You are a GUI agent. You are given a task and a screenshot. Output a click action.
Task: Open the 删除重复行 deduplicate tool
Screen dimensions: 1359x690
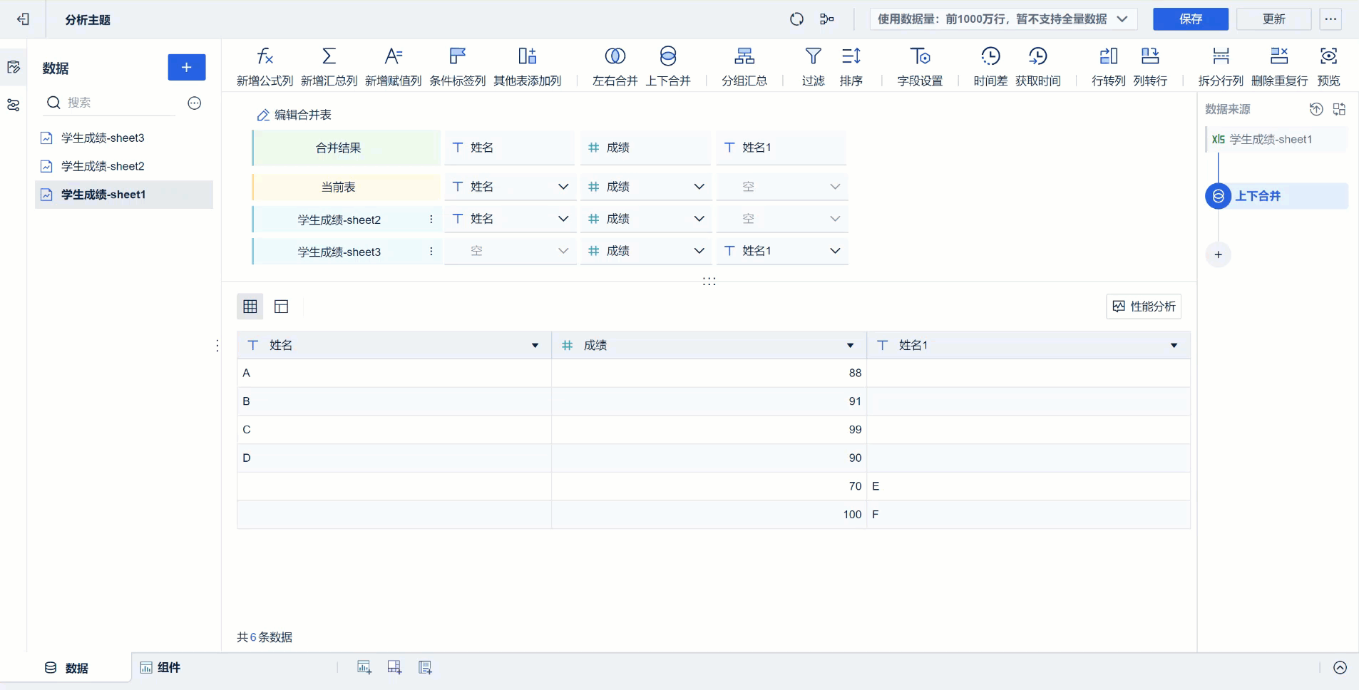(1280, 66)
